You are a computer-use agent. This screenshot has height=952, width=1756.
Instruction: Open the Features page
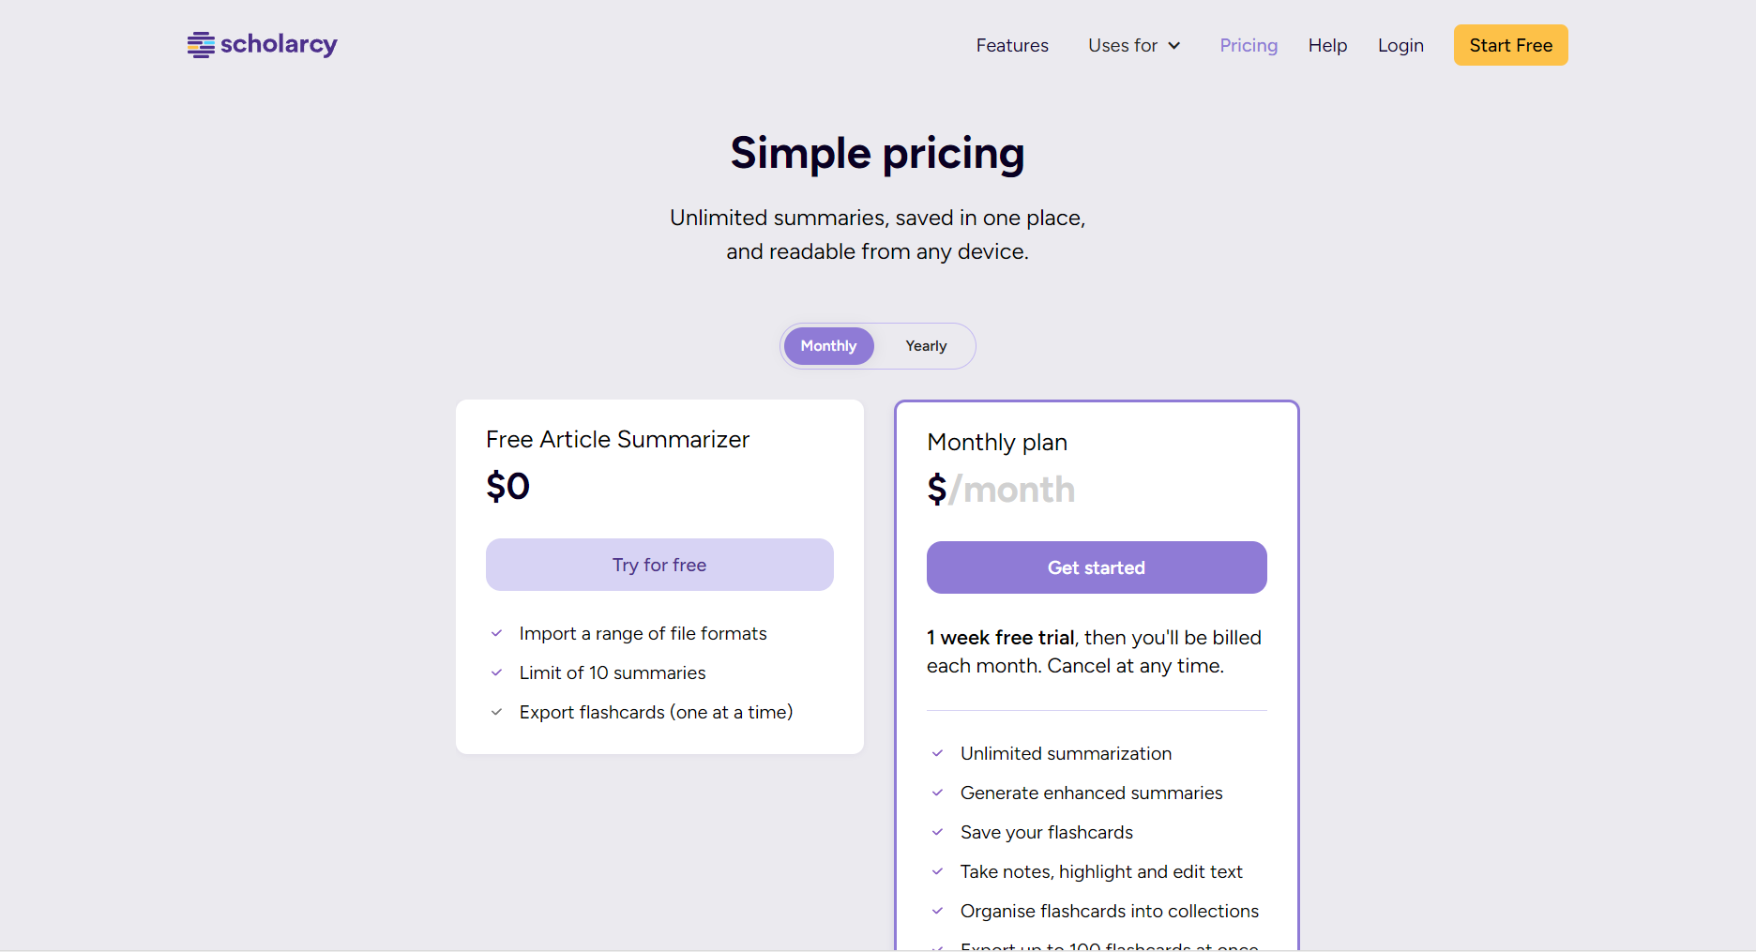click(1012, 45)
